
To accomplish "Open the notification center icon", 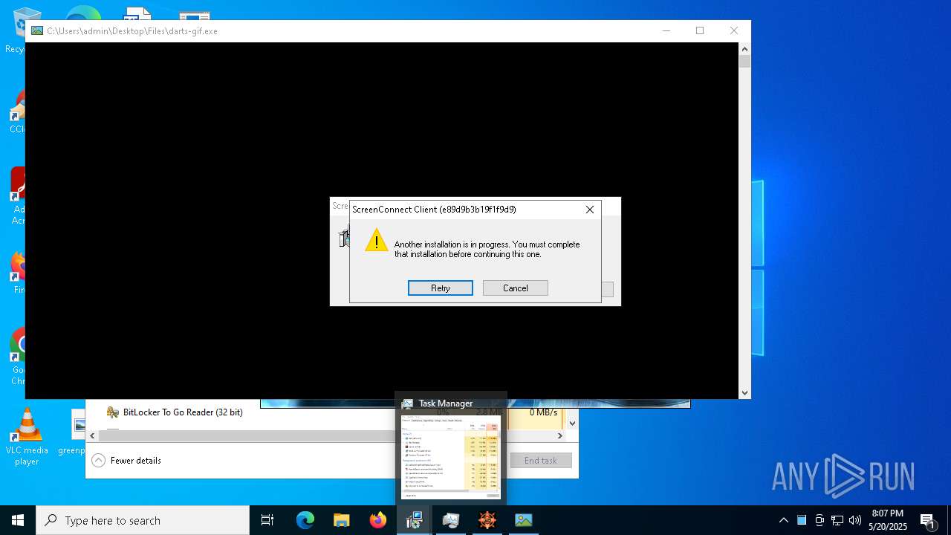I will (928, 520).
